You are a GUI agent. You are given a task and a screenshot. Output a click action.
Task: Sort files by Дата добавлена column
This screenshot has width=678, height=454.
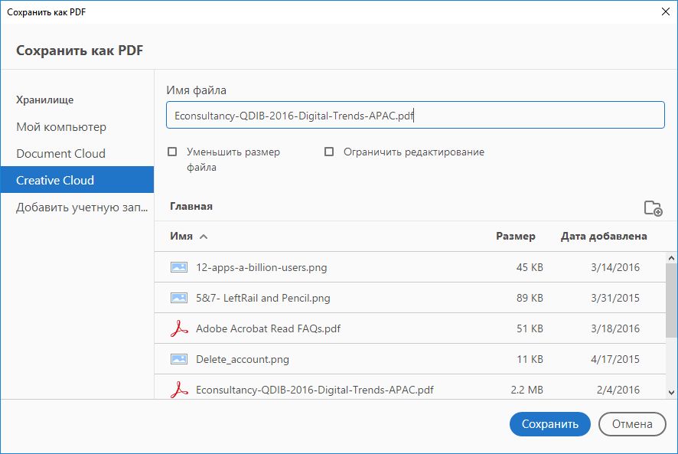604,237
